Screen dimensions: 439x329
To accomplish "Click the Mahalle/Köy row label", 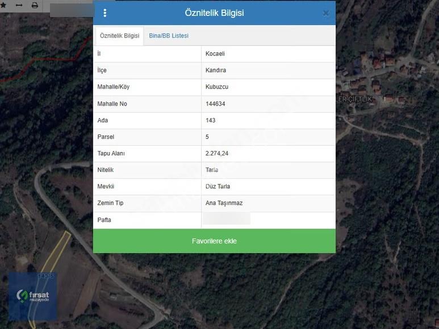I will (x=114, y=87).
